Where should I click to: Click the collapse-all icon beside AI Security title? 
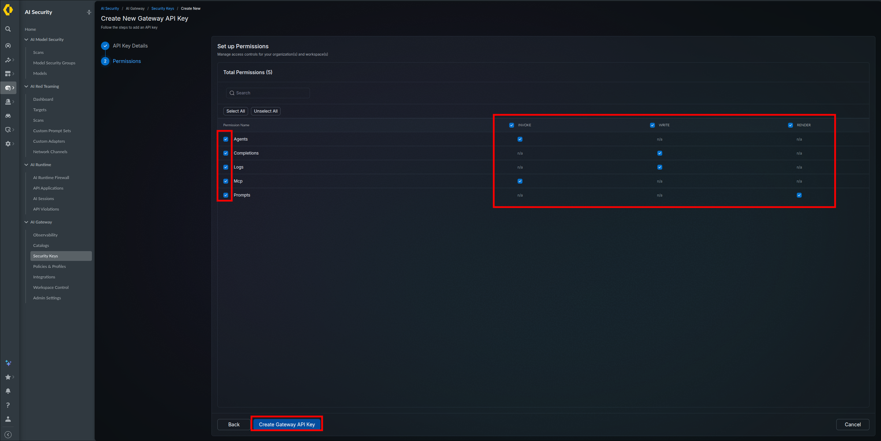(x=89, y=12)
